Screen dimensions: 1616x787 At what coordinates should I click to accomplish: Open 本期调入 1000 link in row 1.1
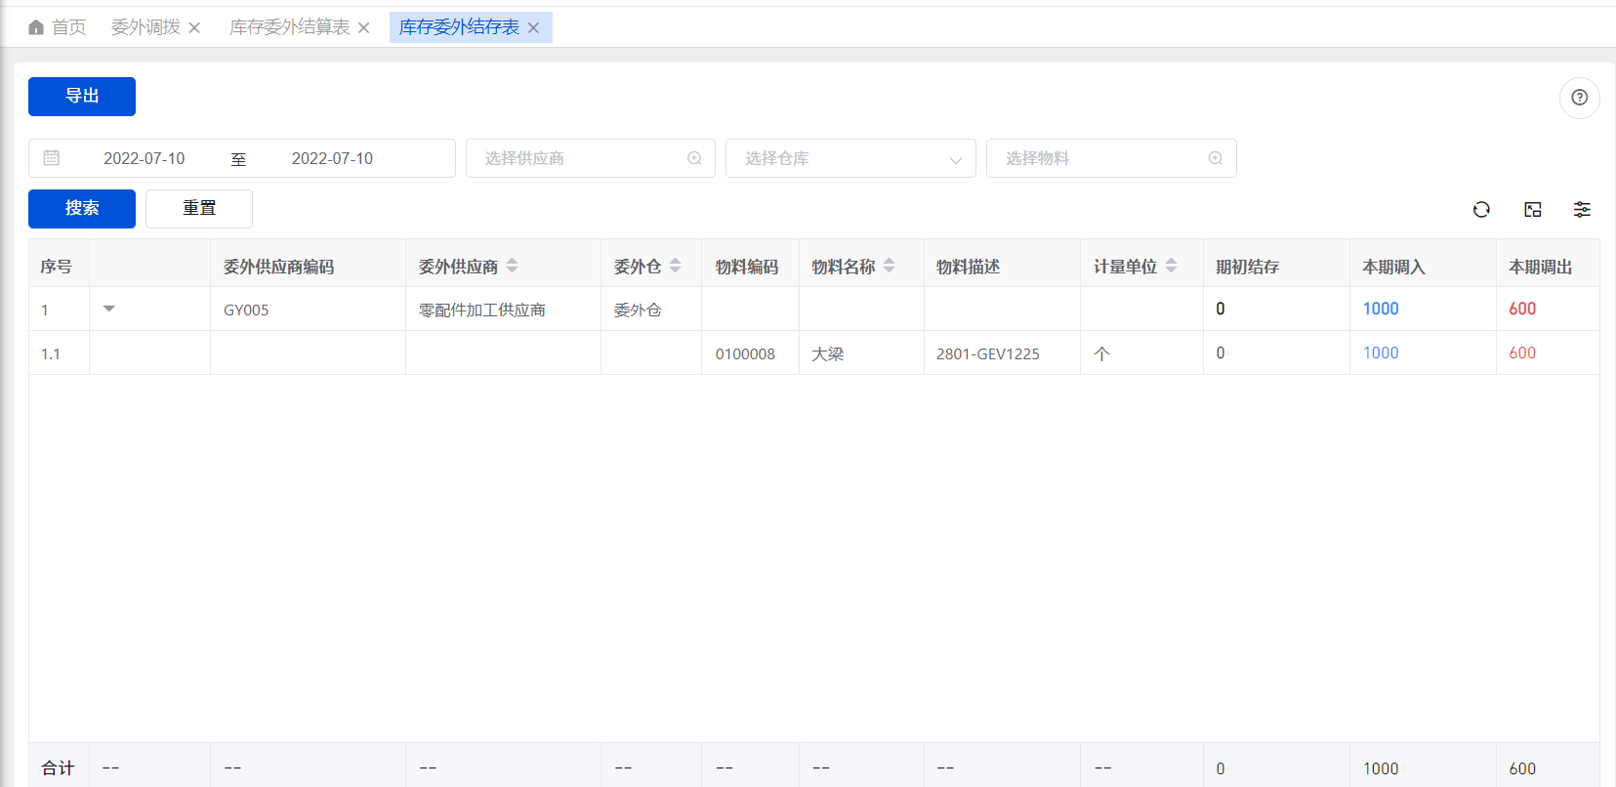coord(1381,352)
